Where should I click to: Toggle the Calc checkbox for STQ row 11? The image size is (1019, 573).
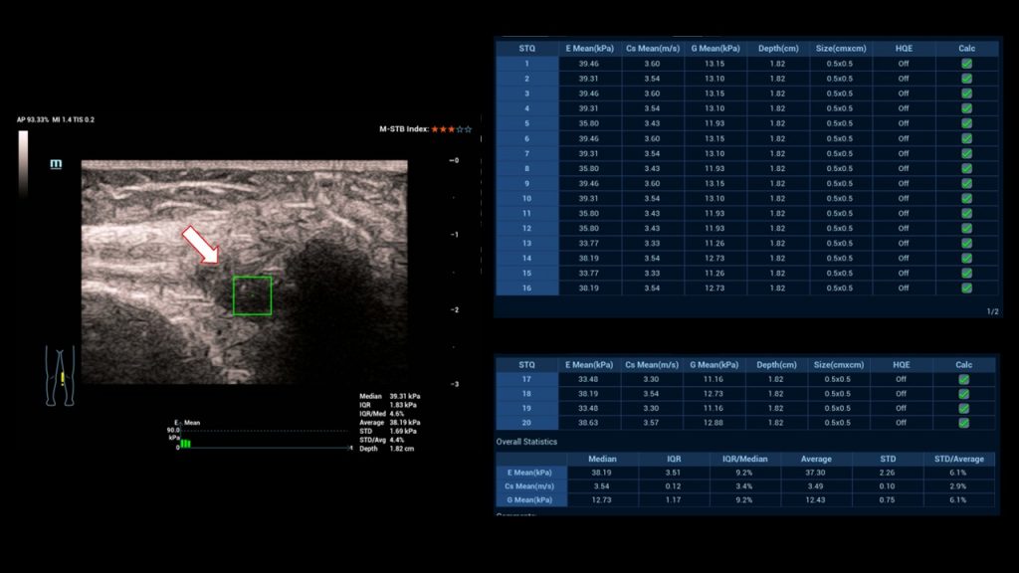coord(966,213)
